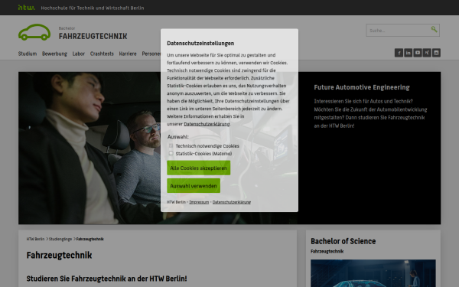The image size is (459, 287).
Task: Open the Karriere menu item
Action: click(x=128, y=54)
